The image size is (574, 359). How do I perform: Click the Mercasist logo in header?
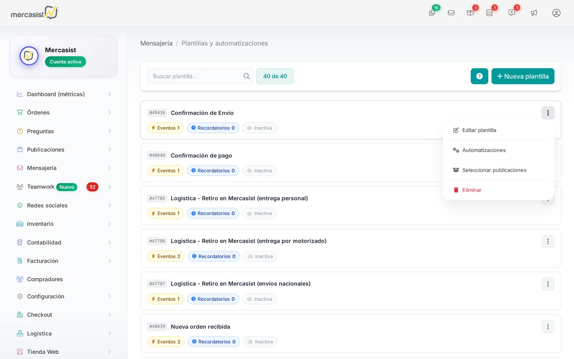point(34,13)
